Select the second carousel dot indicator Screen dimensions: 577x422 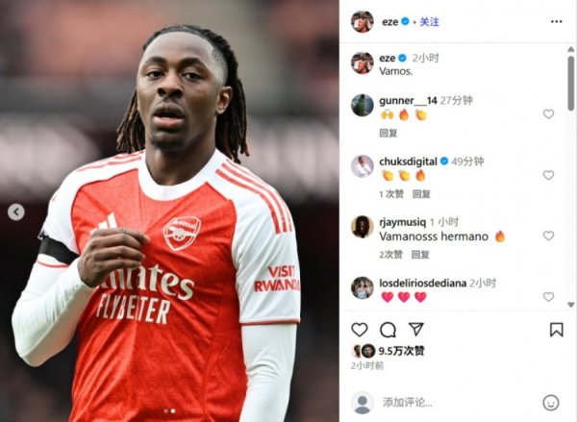(x=173, y=411)
